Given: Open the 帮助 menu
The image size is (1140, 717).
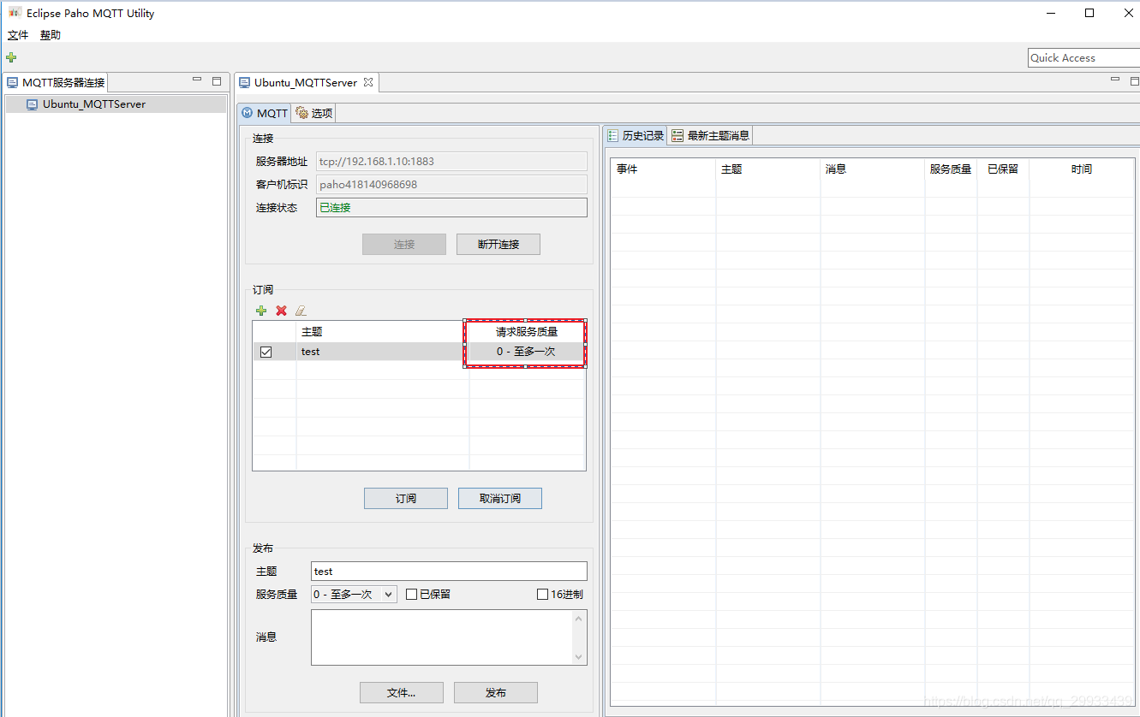Looking at the screenshot, I should pyautogui.click(x=51, y=35).
